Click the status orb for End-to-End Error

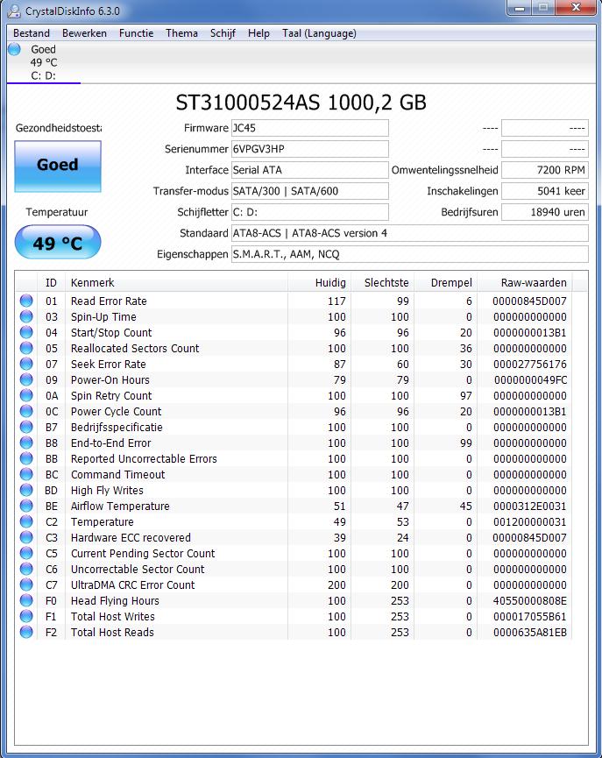click(26, 443)
